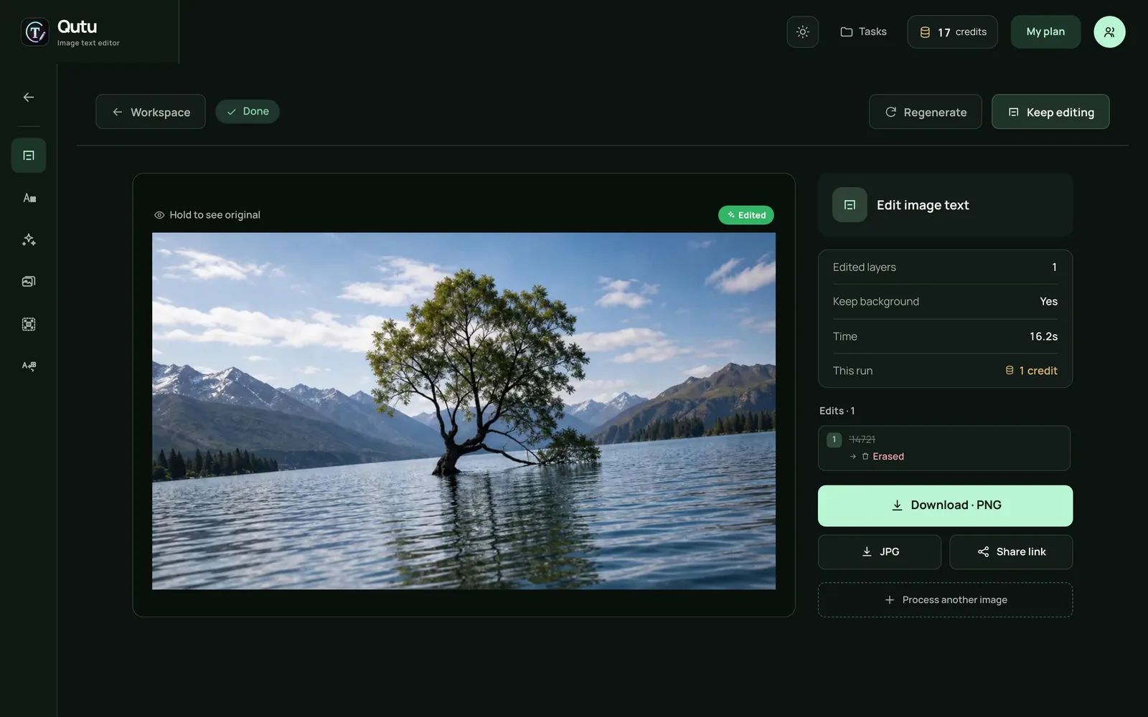This screenshot has height=717, width=1148.
Task: Select the object scan frame sidebar icon
Action: 29,324
